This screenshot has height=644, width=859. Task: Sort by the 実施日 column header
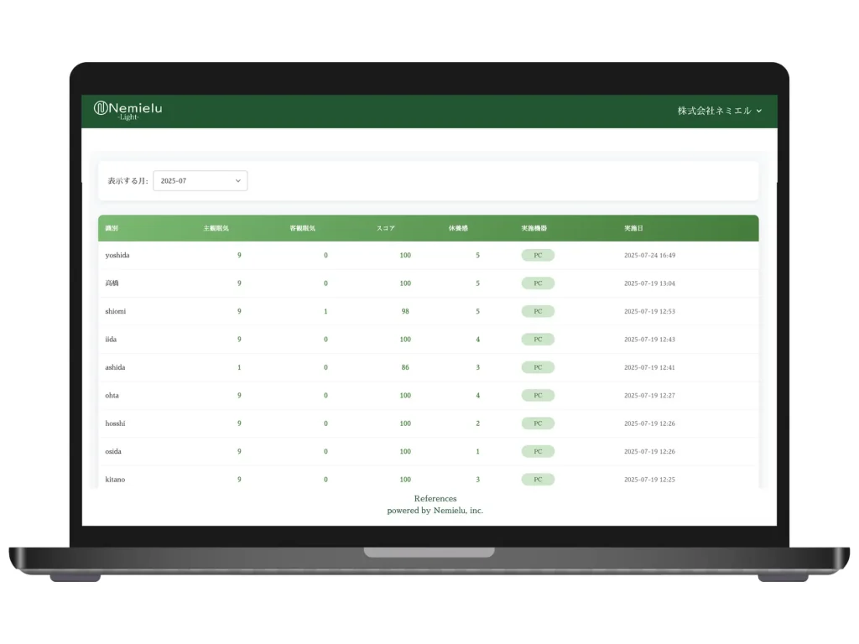(x=634, y=228)
